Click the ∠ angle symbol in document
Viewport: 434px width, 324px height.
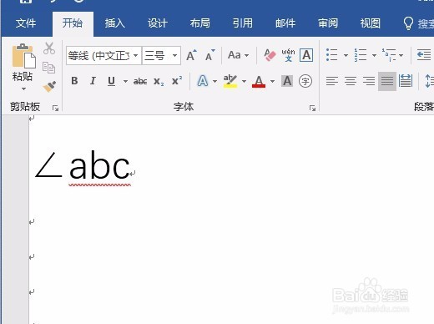(48, 165)
